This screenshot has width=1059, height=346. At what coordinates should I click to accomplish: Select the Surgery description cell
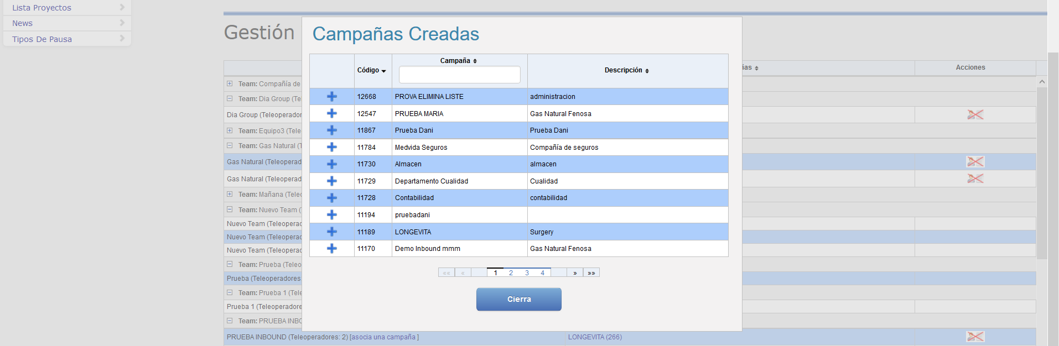628,232
